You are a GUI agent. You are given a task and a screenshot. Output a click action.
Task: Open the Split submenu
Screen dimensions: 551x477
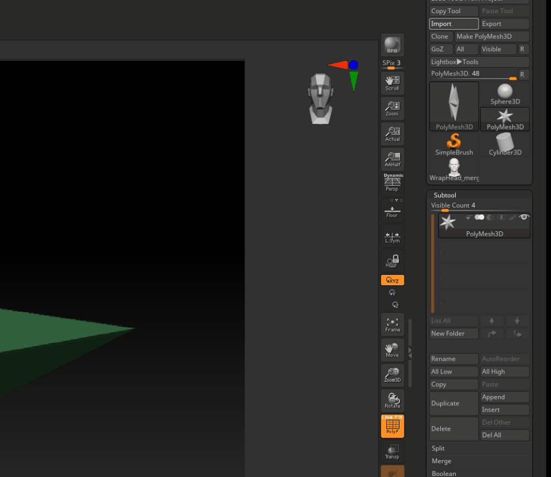point(438,448)
